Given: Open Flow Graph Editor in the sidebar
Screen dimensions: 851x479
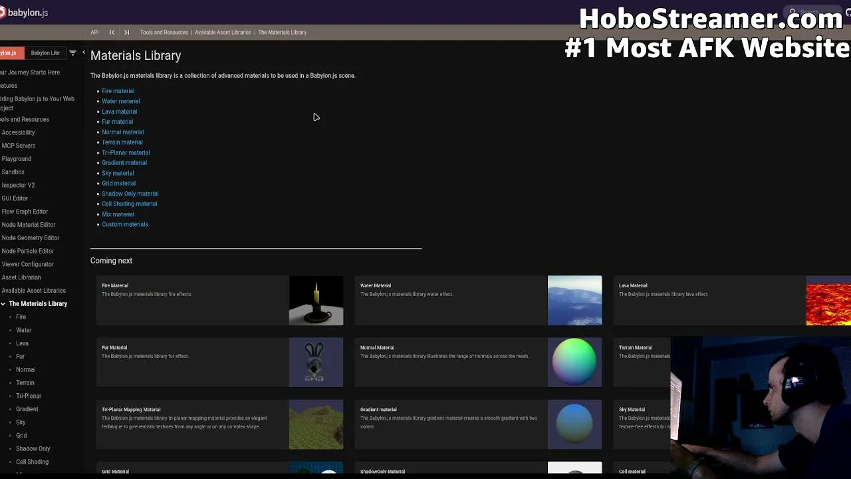Looking at the screenshot, I should coord(25,212).
